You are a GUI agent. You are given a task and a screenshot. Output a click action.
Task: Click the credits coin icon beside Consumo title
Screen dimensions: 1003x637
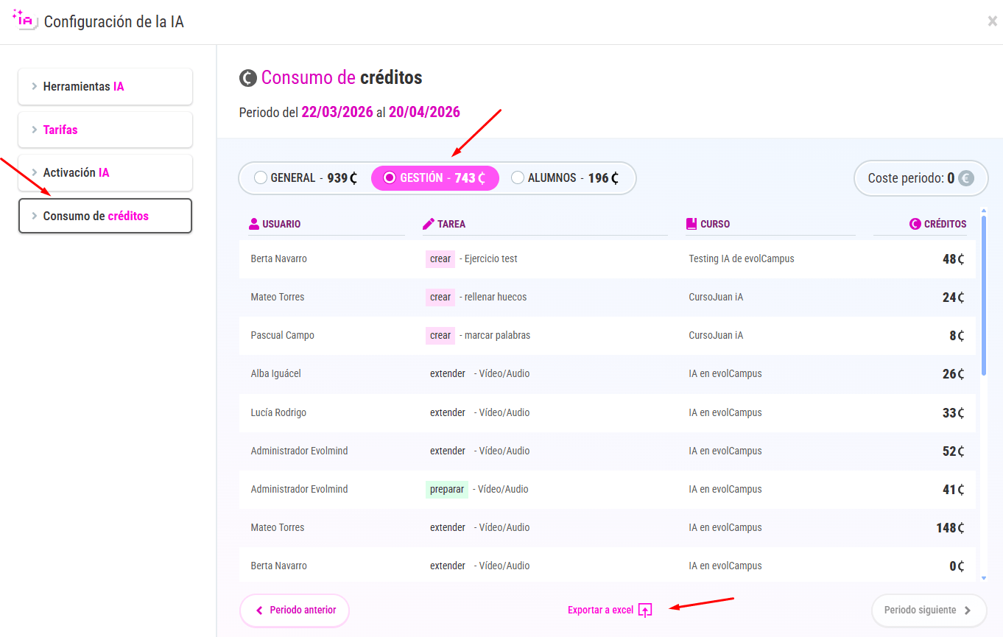(x=248, y=78)
